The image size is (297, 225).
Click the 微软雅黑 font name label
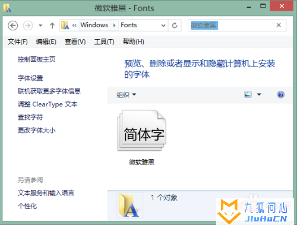142,162
